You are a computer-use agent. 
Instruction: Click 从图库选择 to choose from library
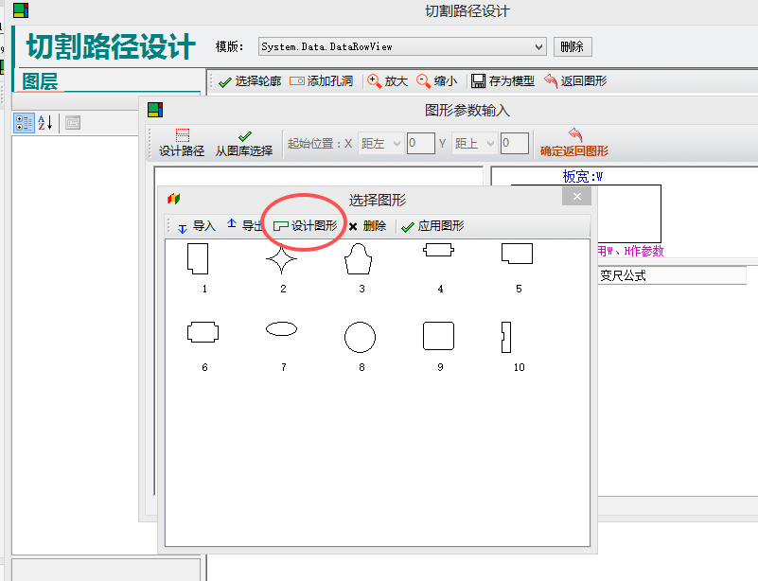pos(244,143)
